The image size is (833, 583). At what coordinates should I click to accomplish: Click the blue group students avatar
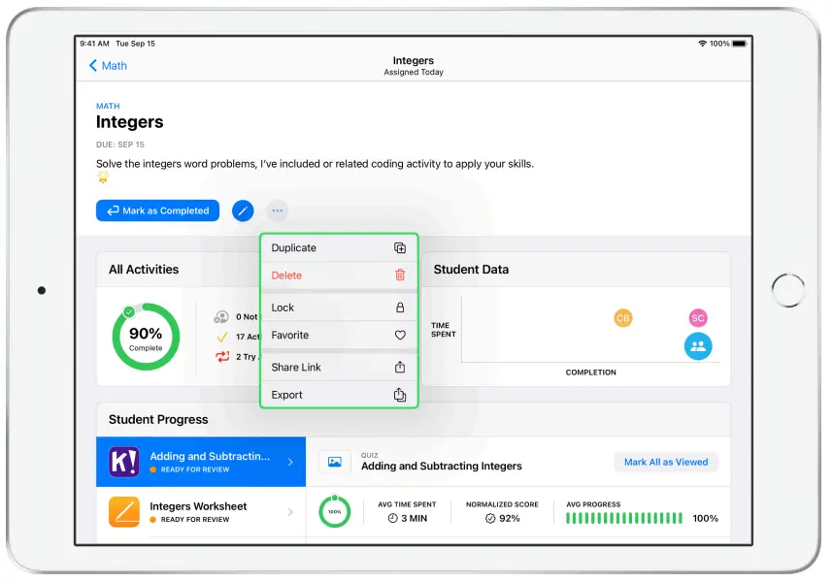(698, 346)
